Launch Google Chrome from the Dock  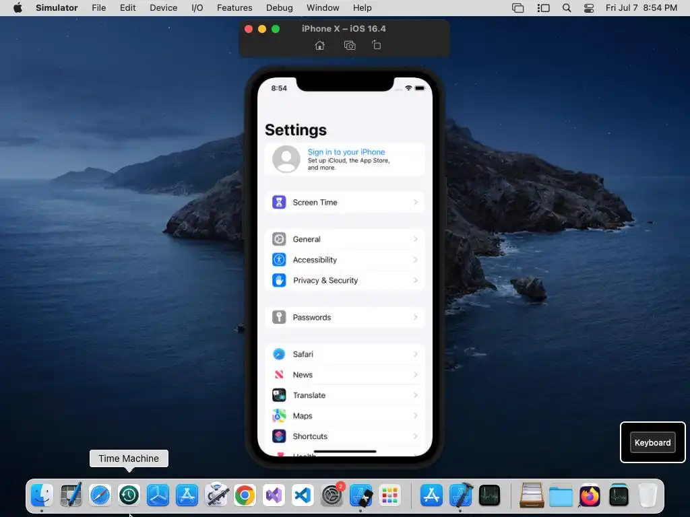coord(245,495)
